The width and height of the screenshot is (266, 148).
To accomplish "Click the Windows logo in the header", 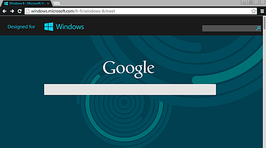I will click(x=49, y=27).
